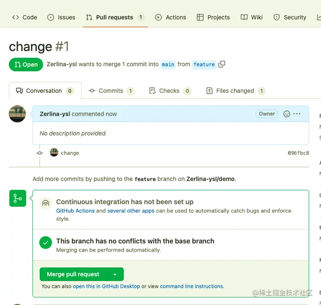The height and width of the screenshot is (305, 321).
Task: Switch to the Commits tab
Action: click(x=112, y=91)
